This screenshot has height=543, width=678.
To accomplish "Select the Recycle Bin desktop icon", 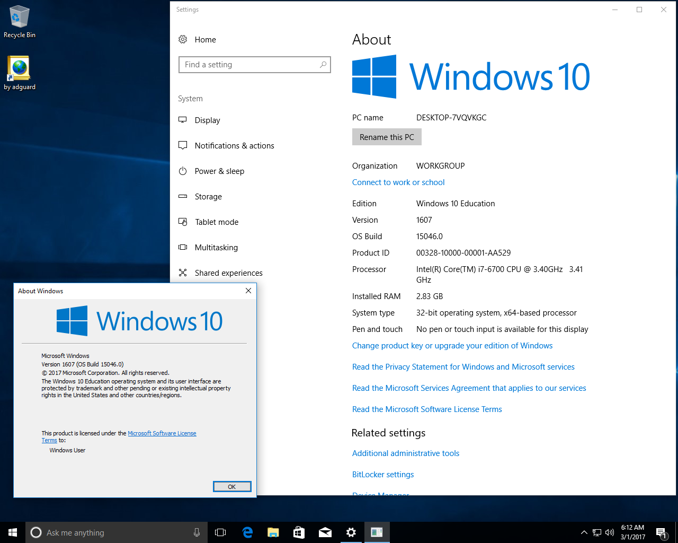I will click(x=20, y=22).
